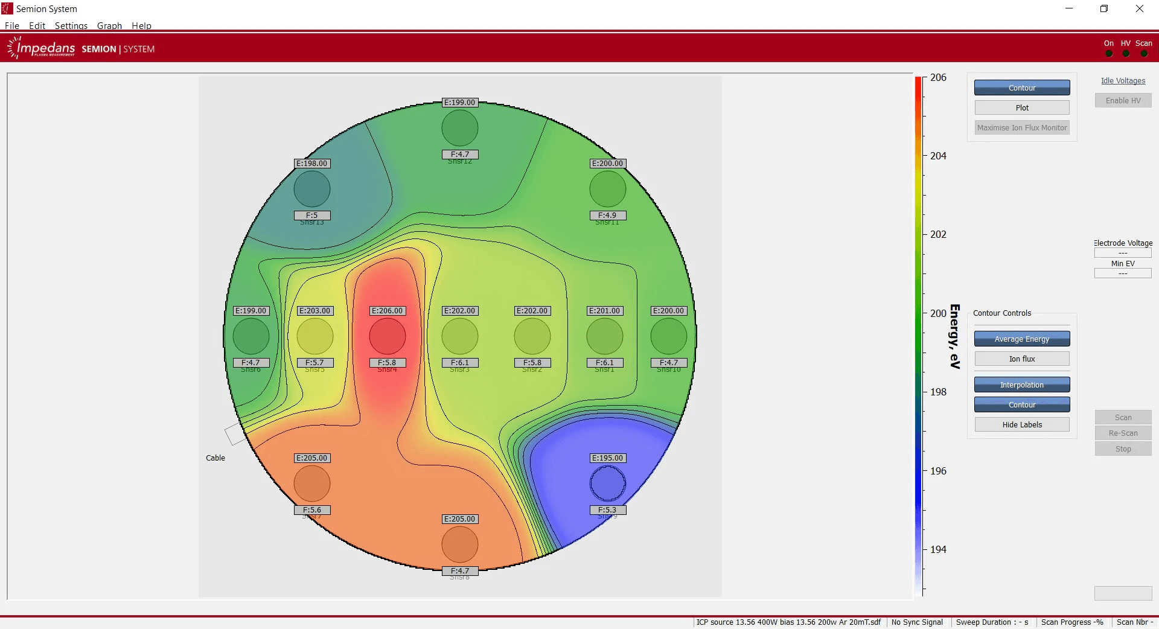Open the Edit menu
1159x629 pixels.
[37, 25]
